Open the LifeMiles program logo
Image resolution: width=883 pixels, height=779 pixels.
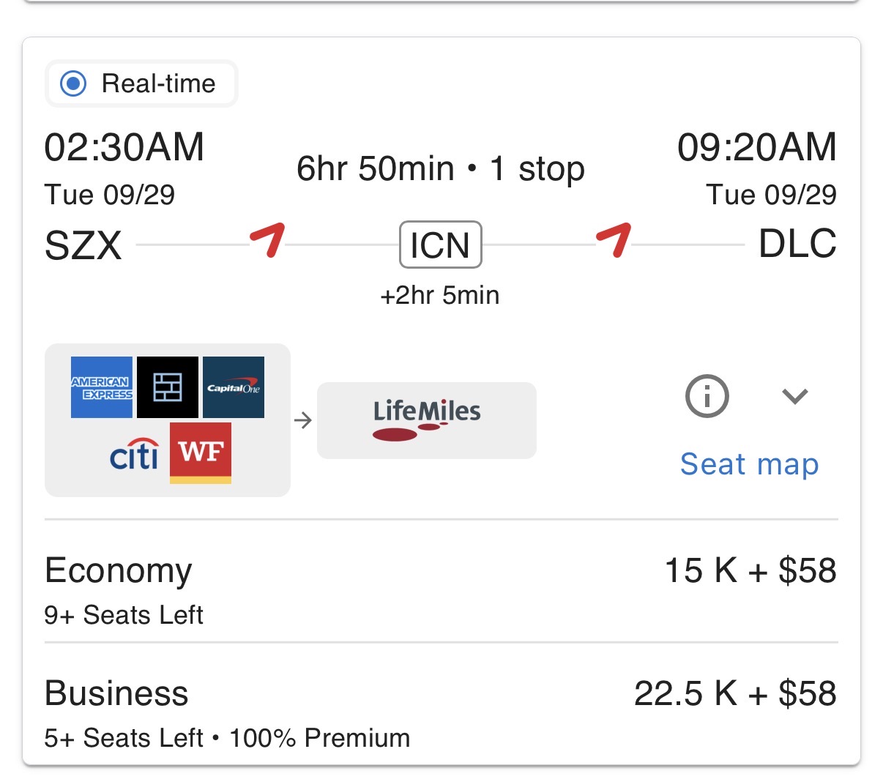(427, 420)
